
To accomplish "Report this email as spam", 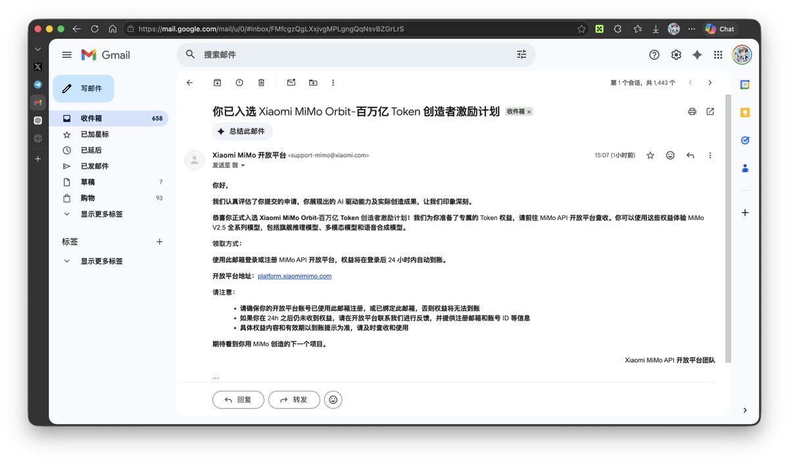I will [239, 83].
